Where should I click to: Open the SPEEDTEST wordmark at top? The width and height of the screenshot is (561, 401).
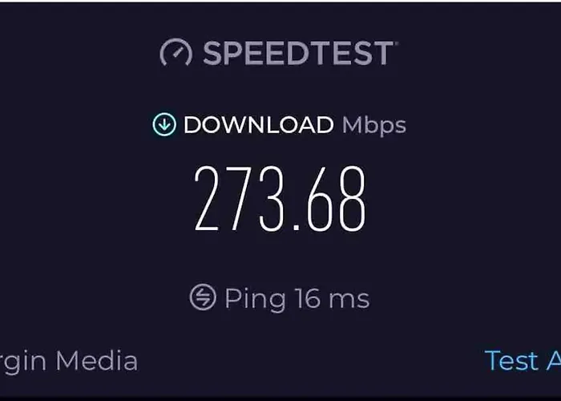click(301, 53)
